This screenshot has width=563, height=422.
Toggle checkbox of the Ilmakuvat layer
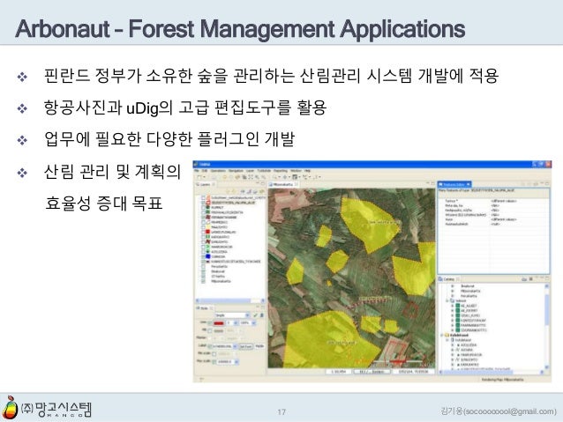[203, 271]
